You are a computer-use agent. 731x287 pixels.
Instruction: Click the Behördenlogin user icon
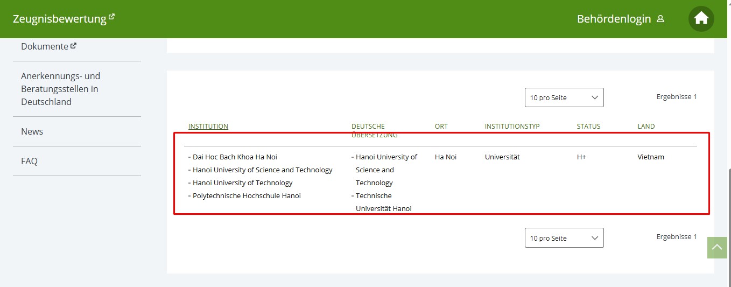point(660,19)
